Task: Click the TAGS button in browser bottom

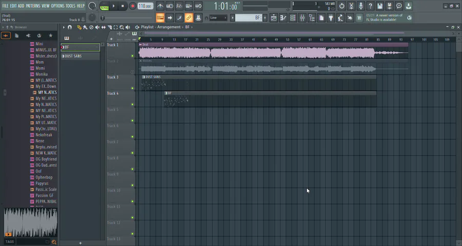Action: 10,242
